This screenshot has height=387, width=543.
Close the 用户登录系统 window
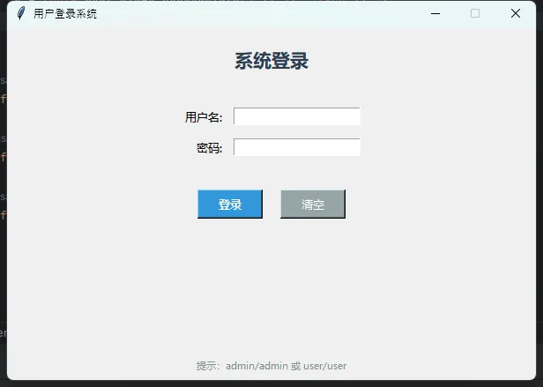pyautogui.click(x=516, y=13)
